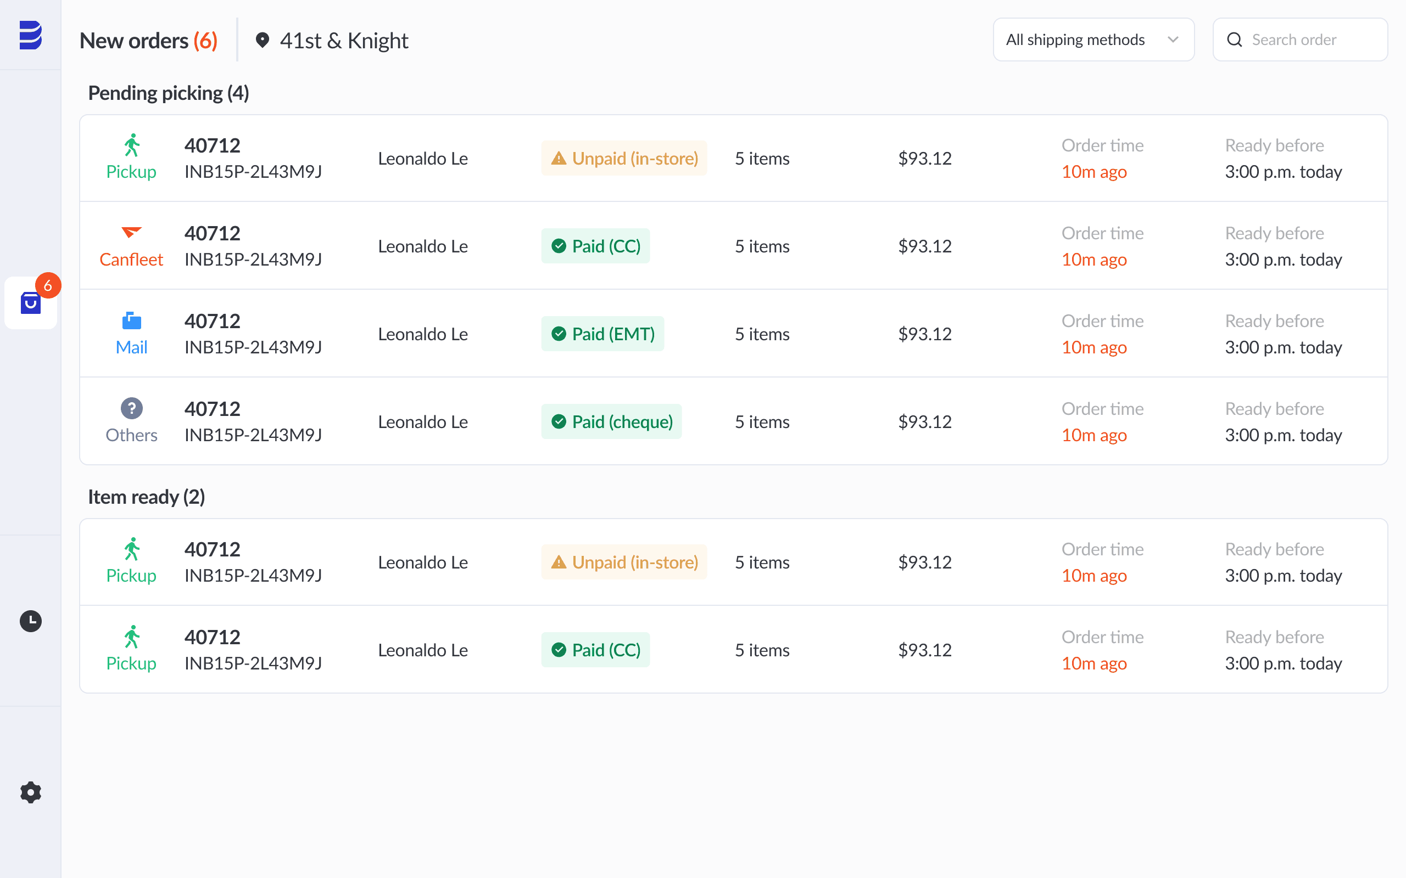This screenshot has height=878, width=1406.
Task: Click the magnifier icon in the search box
Action: click(1234, 40)
